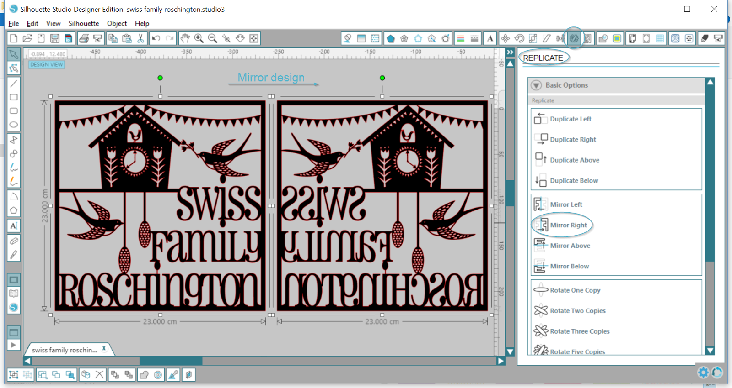Image resolution: width=732 pixels, height=388 pixels.
Task: Select the Knife tool
Action: pos(14,255)
